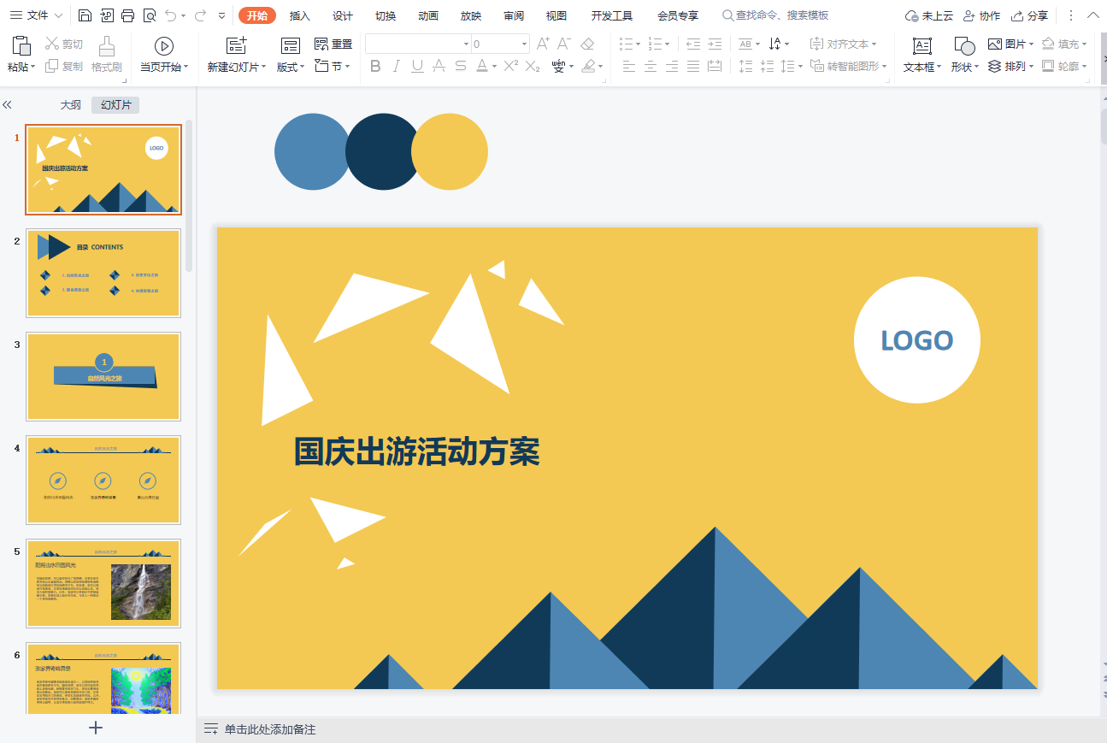
Task: Open the font name dropdown
Action: tap(466, 44)
